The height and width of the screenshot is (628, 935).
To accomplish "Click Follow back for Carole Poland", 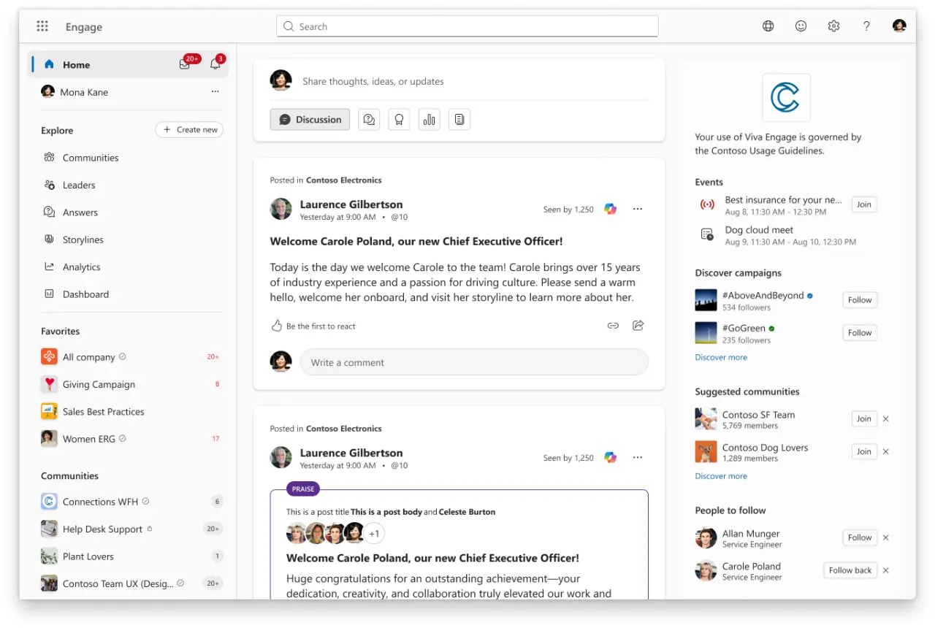I will (x=850, y=570).
